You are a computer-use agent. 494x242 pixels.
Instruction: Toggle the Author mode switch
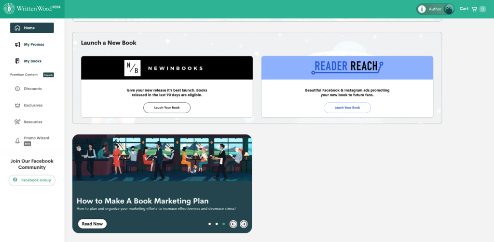(x=436, y=9)
